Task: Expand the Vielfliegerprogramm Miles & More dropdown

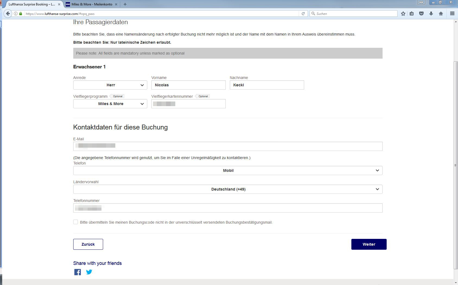Action: [x=110, y=104]
